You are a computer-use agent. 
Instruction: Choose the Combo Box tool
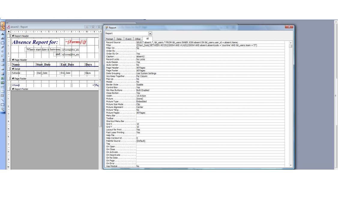coord(3,61)
